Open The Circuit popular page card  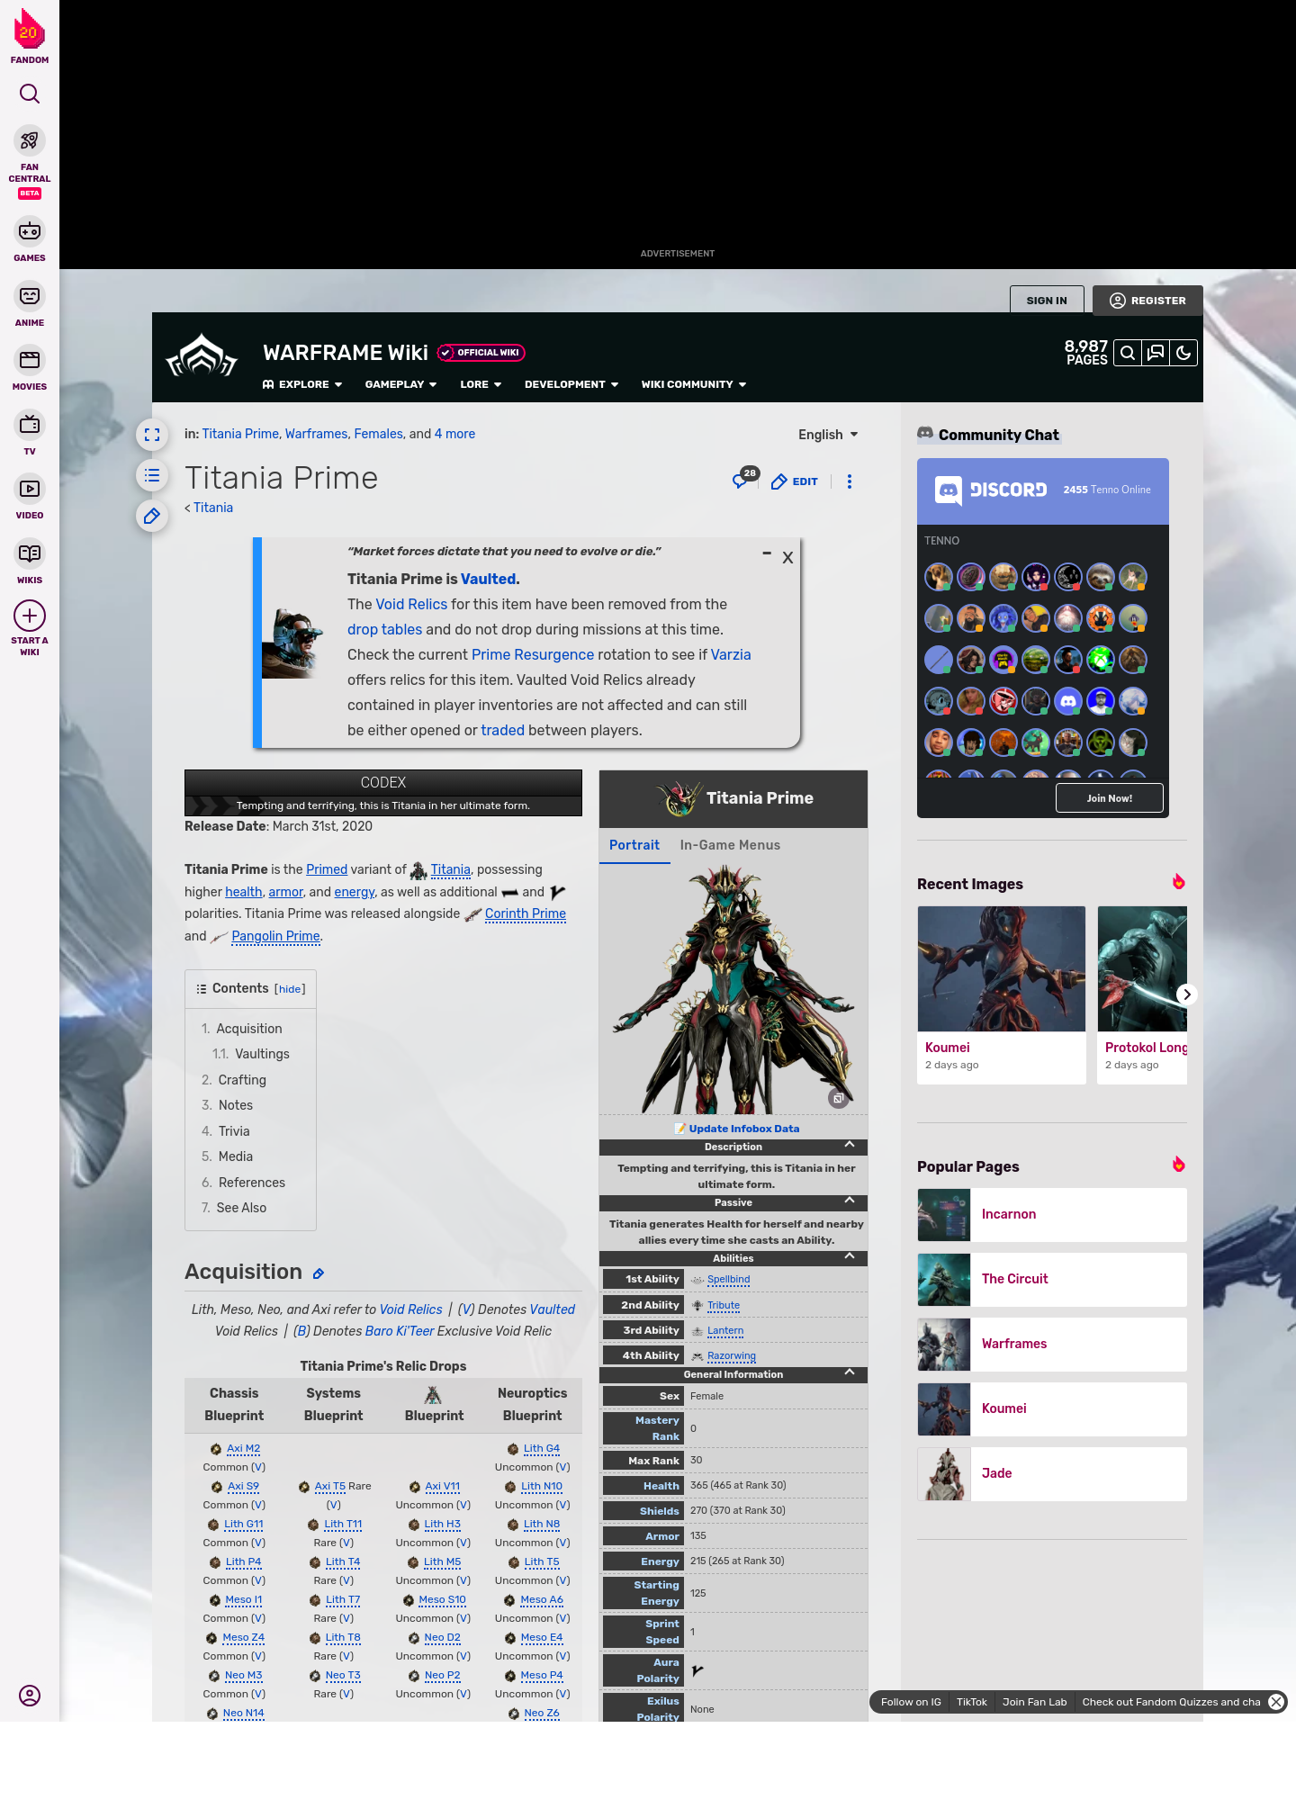(1052, 1279)
